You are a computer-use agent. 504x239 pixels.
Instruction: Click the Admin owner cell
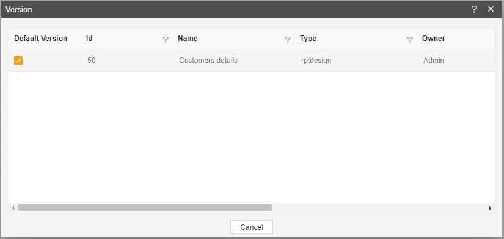click(434, 61)
